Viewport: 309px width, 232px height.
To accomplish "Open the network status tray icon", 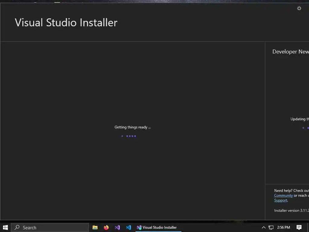I will 271,227.
